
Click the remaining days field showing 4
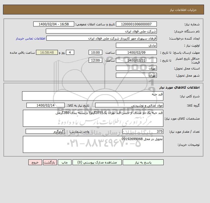[70, 53]
